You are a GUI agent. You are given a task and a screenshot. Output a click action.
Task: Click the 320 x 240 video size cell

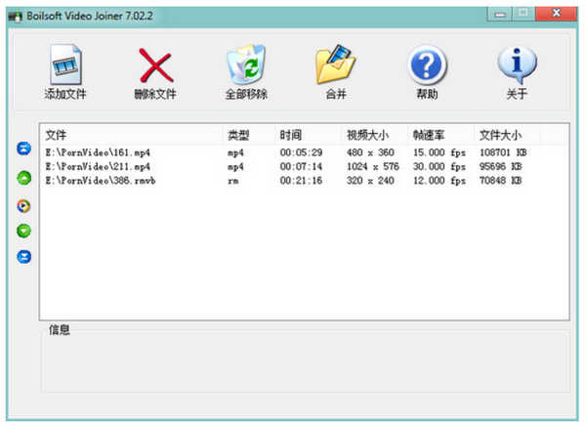pos(370,181)
